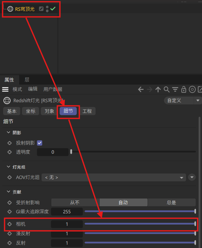
Task: Click the arrow beside 自定义 dropdown
Action: (198, 100)
